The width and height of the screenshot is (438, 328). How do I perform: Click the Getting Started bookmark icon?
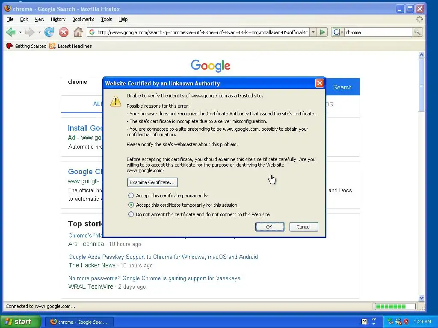tap(9, 46)
